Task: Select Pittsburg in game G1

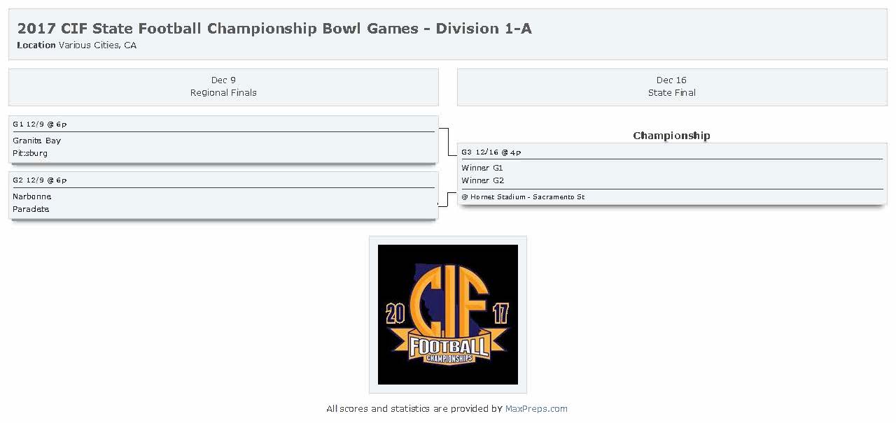Action: 30,153
